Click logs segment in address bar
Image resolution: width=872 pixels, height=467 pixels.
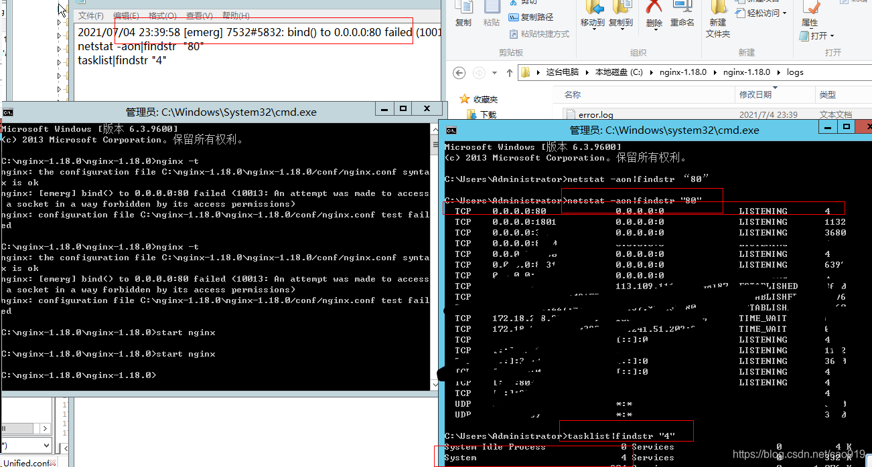click(795, 72)
